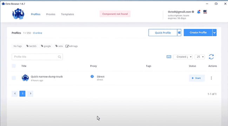Viewport: 228px width, 126px height.
Task: Minimize the Octo Browser window
Action: point(207,4)
